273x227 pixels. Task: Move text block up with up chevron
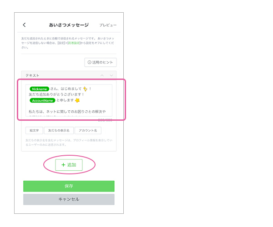(102, 75)
